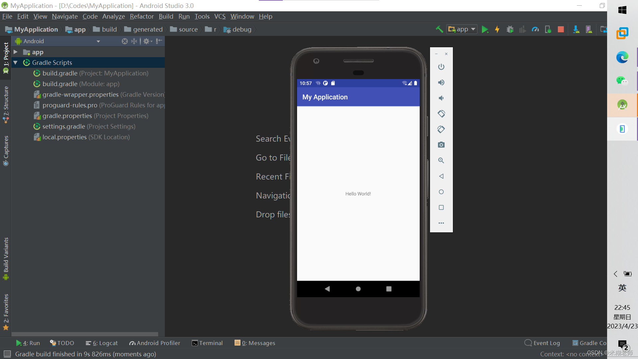Click emulator volume up button
Viewport: 638px width, 359px height.
[441, 82]
